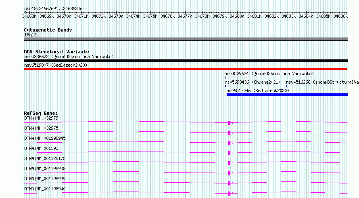Select the blue nsv6517046 variant bar
This screenshot has height=198, width=359.
[x=287, y=95]
